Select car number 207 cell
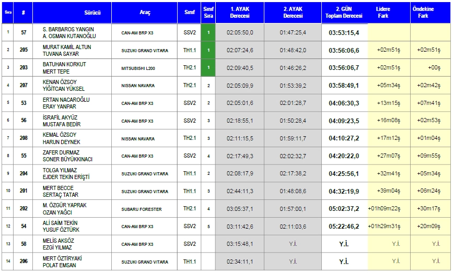This screenshot has height=273, width=454. tap(24, 86)
